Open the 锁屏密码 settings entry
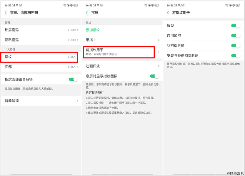The image size is (245, 176). tap(41, 30)
